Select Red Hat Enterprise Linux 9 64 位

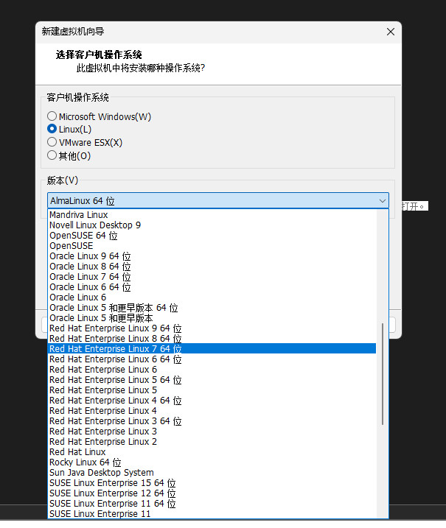click(115, 328)
